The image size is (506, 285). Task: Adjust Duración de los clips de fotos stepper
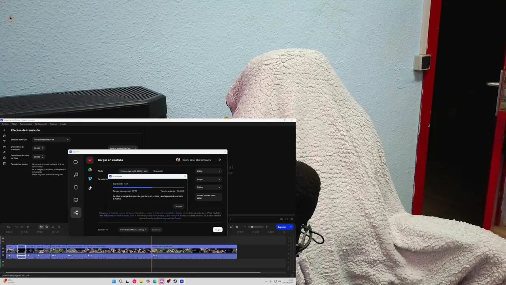[42, 157]
